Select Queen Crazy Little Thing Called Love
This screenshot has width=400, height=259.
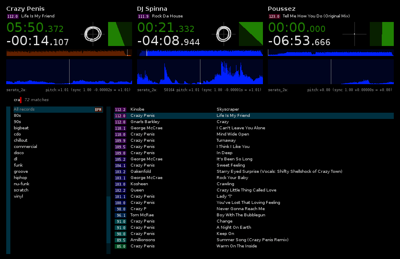pyautogui.click(x=254, y=190)
